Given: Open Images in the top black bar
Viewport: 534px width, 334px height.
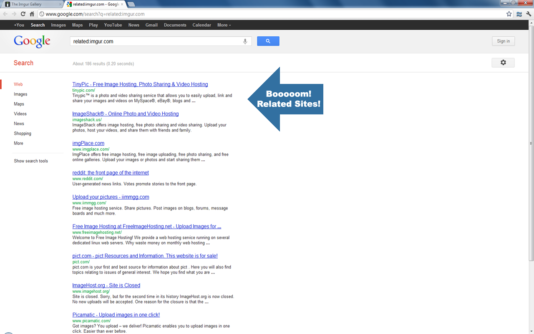Looking at the screenshot, I should [58, 25].
